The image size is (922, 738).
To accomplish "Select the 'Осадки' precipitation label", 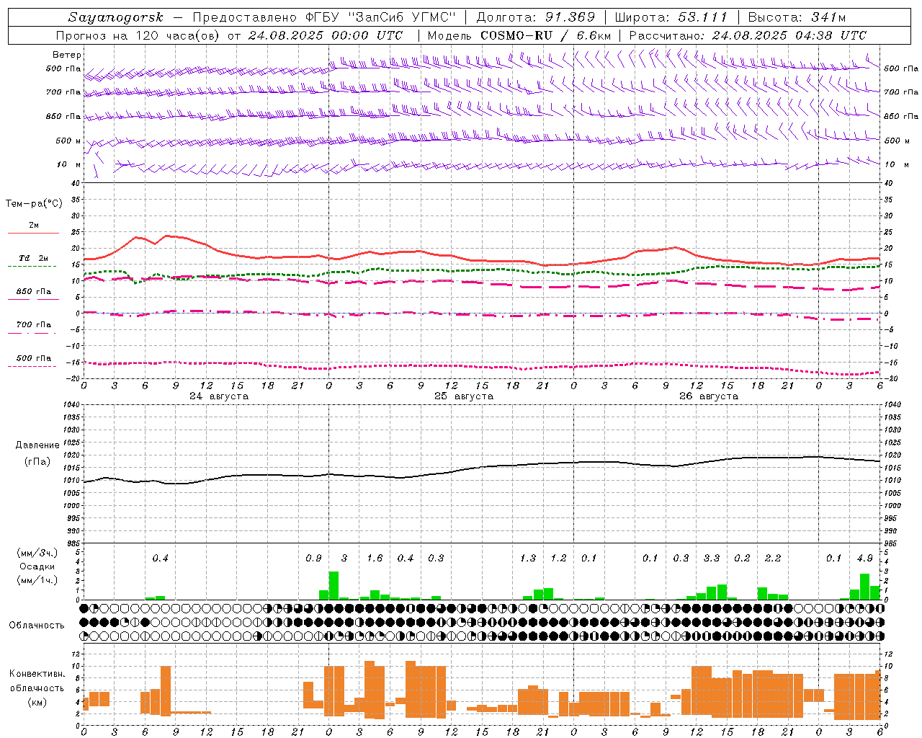I will [37, 566].
